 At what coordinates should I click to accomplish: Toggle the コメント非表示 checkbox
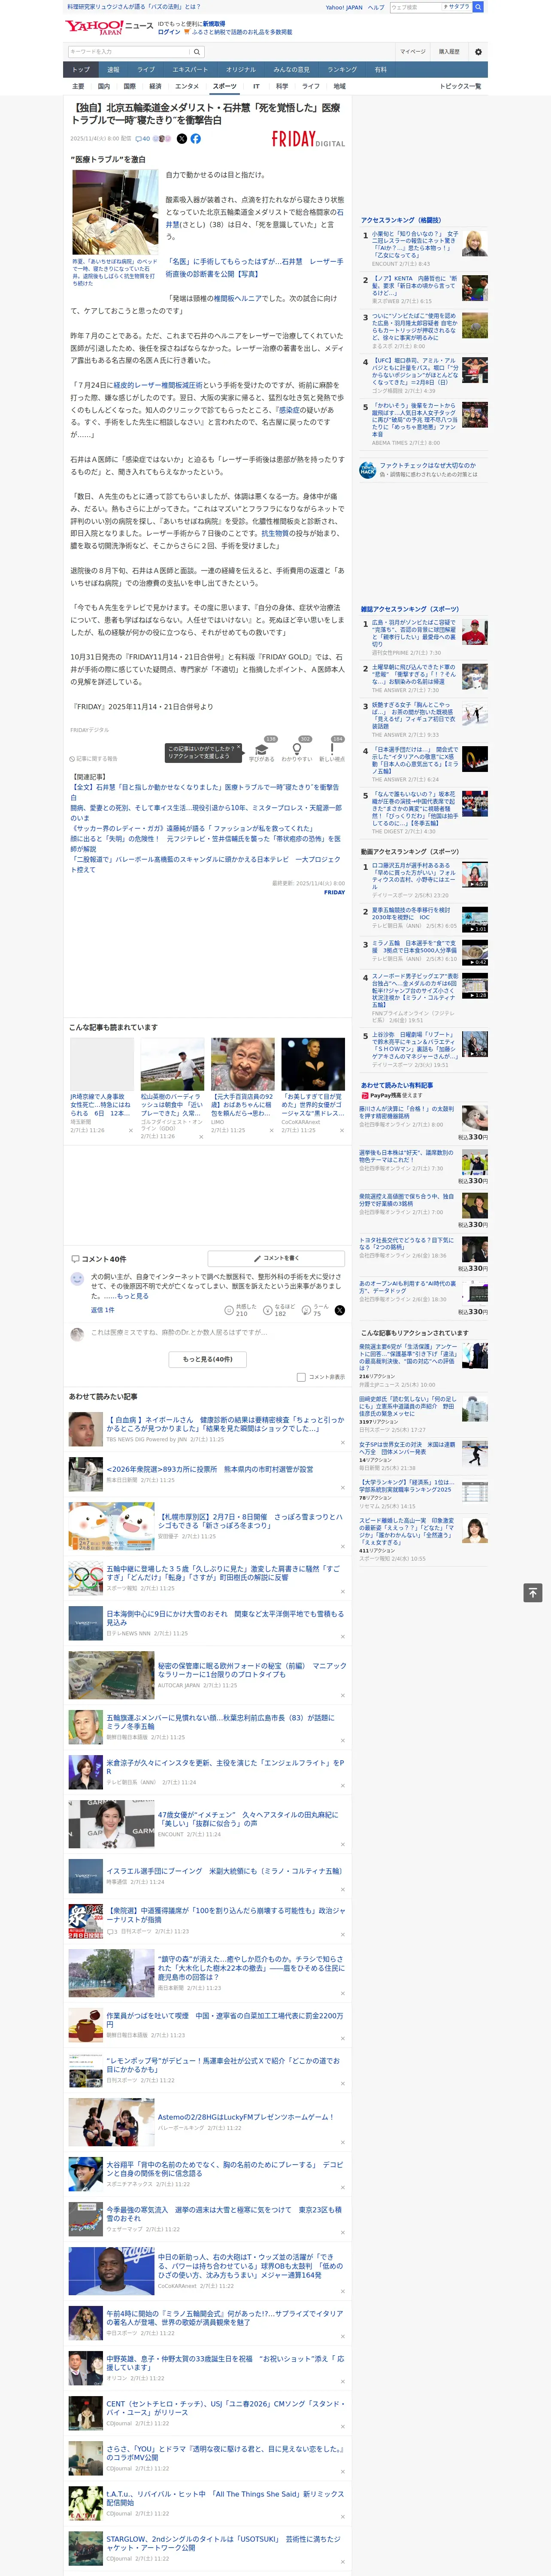[301, 1377]
